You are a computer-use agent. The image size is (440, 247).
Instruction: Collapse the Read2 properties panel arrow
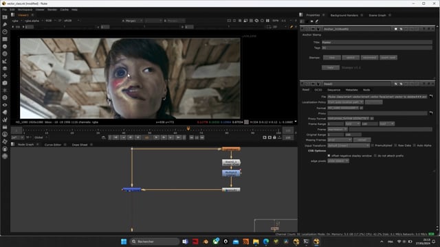click(302, 84)
